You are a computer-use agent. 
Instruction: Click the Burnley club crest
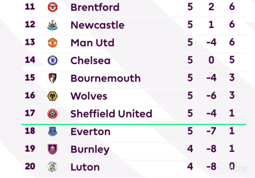(53, 149)
